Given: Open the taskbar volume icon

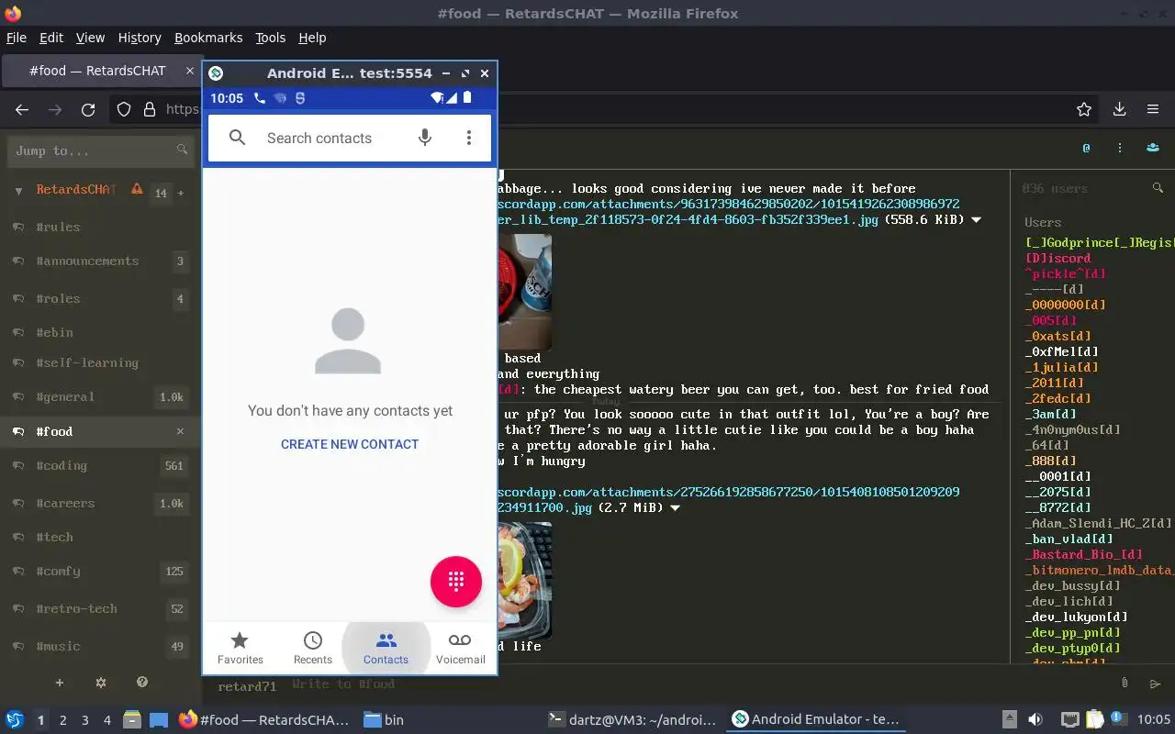Looking at the screenshot, I should (x=1035, y=720).
